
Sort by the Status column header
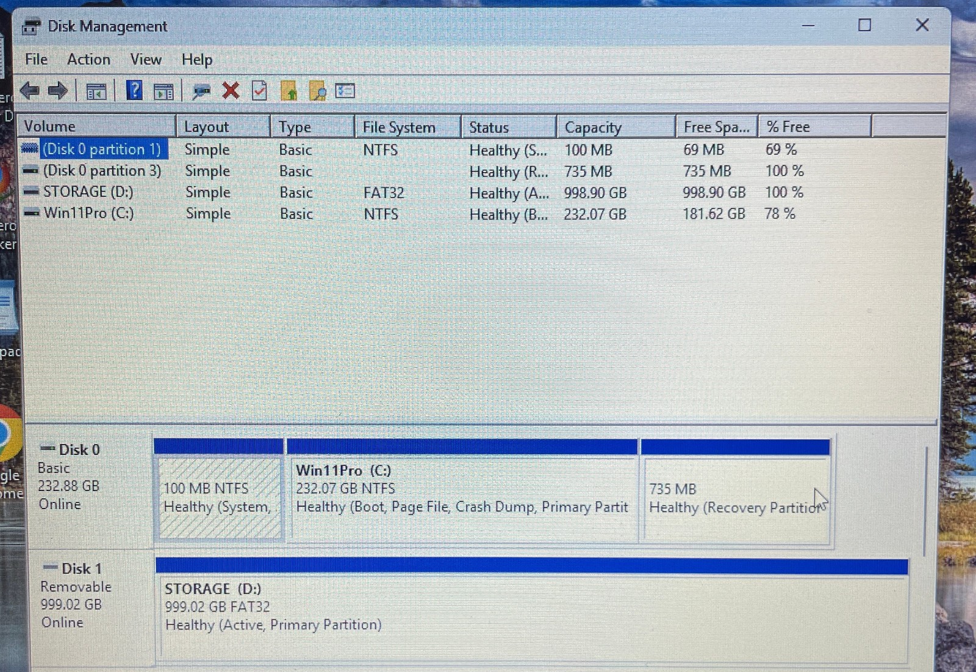pyautogui.click(x=509, y=127)
